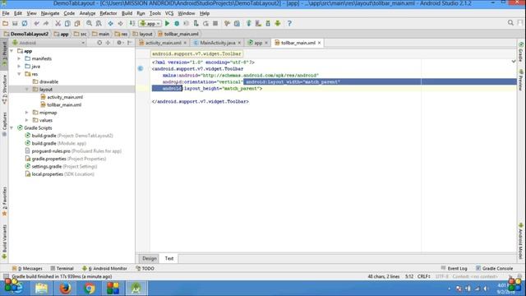Collapse the res folder
This screenshot has height=296, width=526.
point(19,74)
